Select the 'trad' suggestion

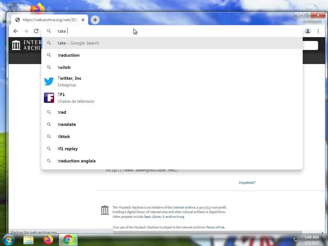point(172,112)
